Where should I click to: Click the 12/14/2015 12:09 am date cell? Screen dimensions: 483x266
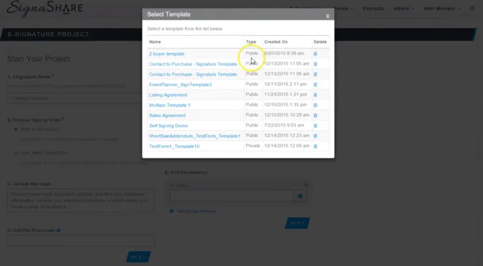click(287, 146)
